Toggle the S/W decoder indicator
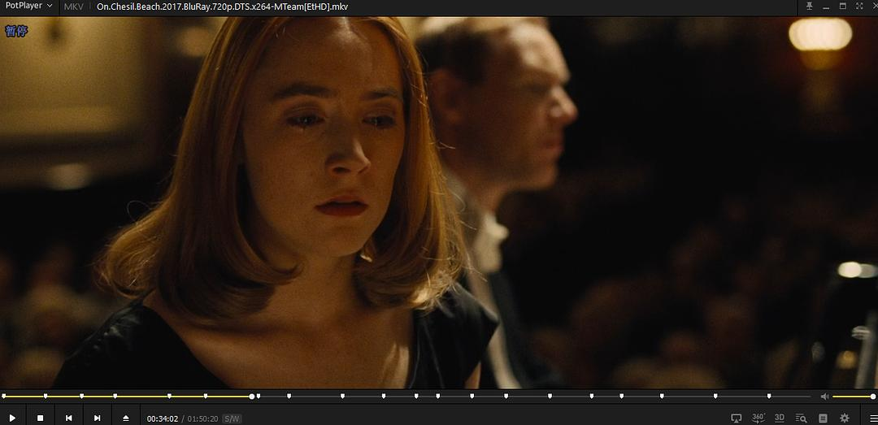 [x=232, y=418]
